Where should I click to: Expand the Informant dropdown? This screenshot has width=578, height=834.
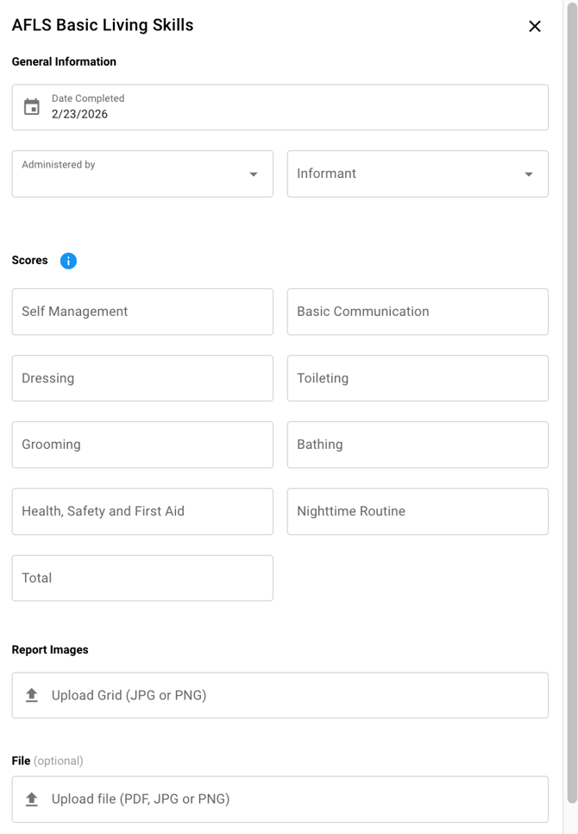pos(418,174)
